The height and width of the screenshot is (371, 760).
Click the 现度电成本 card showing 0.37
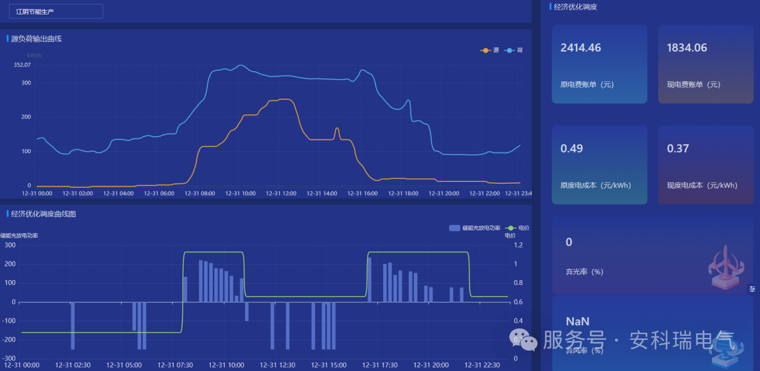[706, 165]
